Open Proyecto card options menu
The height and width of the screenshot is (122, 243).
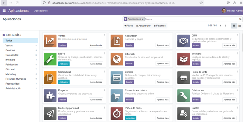pos(104,90)
